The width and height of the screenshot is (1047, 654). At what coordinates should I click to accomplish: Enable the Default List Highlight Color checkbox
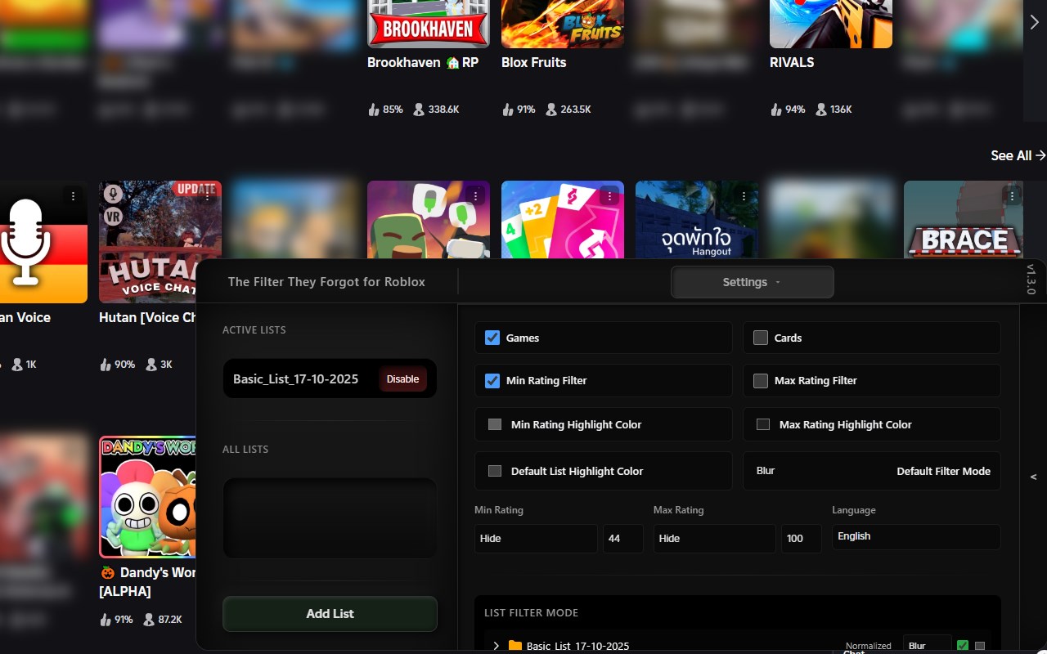click(495, 471)
